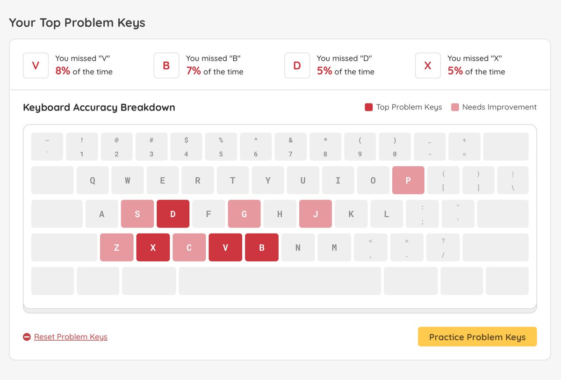561x380 pixels.
Task: Click the Practice Problem Keys button
Action: click(x=477, y=337)
